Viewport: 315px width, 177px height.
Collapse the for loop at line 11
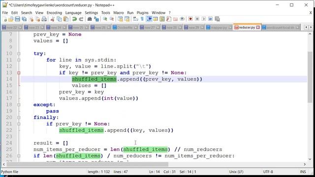(x=19, y=60)
